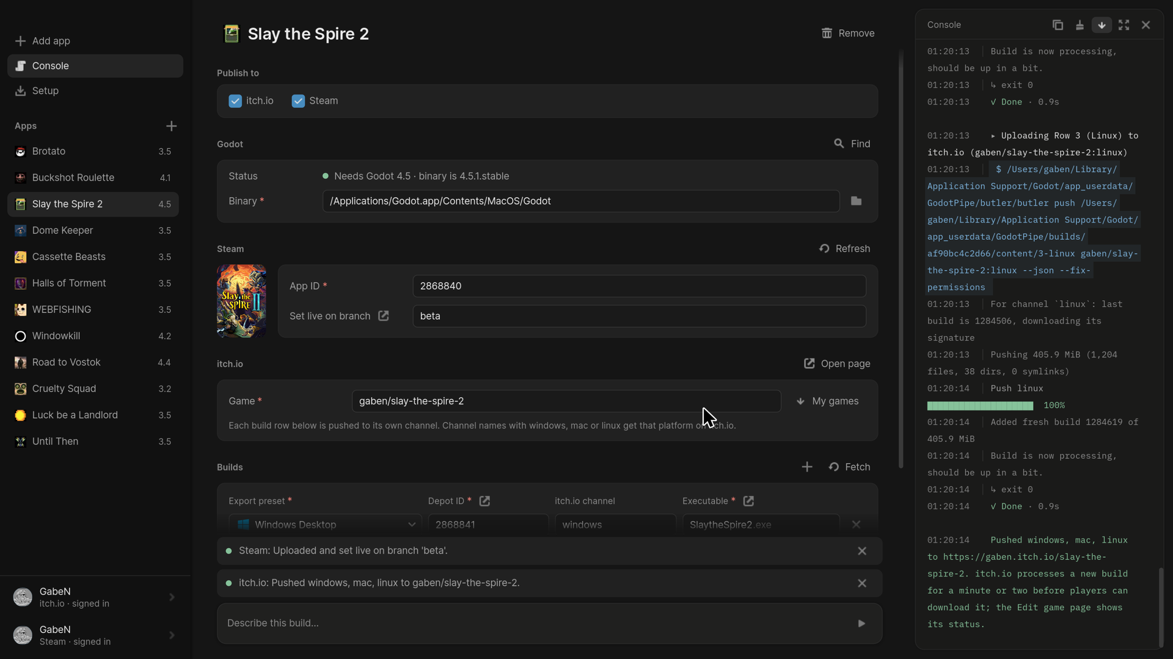1173x659 pixels.
Task: Open Cruelty Squad app
Action: 93,389
